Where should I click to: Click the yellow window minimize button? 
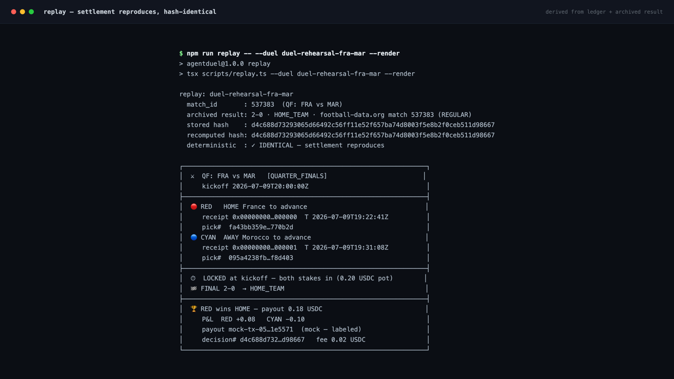[x=23, y=12]
